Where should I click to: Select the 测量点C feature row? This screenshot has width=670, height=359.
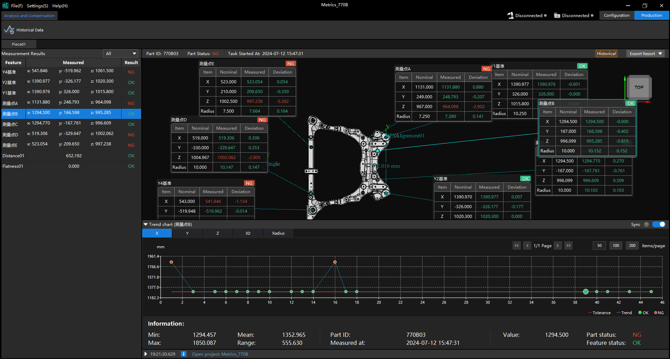coord(71,124)
